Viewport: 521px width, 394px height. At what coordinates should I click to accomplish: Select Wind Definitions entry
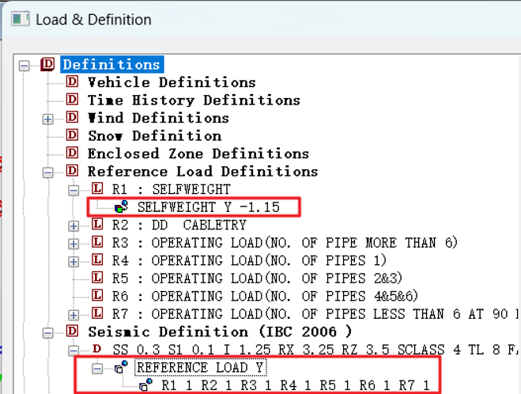pos(158,118)
